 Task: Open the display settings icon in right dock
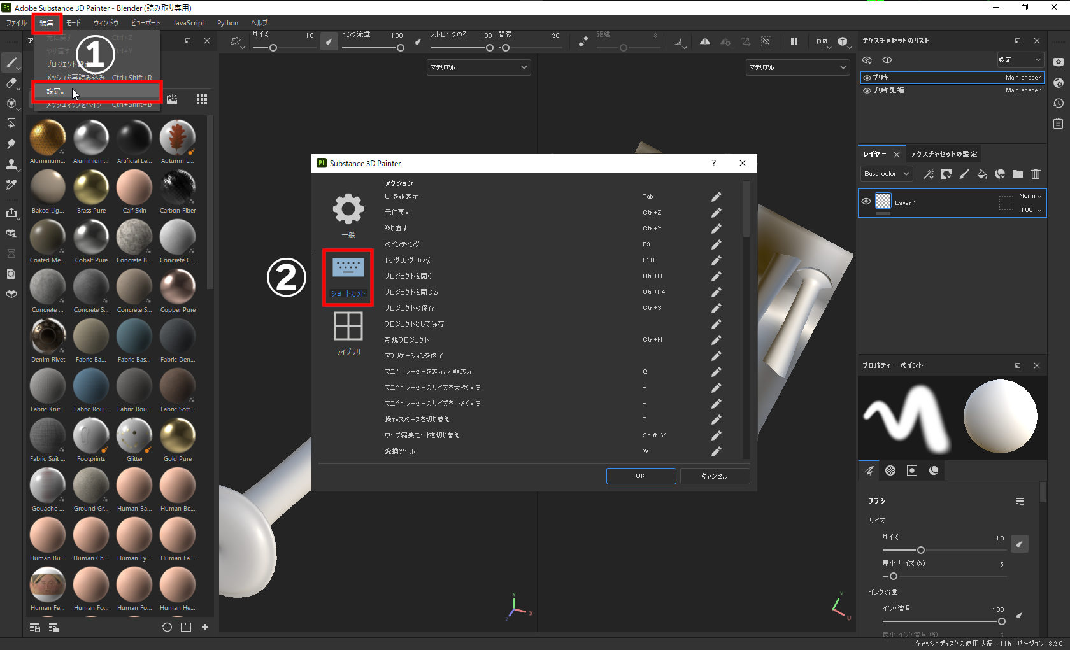pos(1059,62)
